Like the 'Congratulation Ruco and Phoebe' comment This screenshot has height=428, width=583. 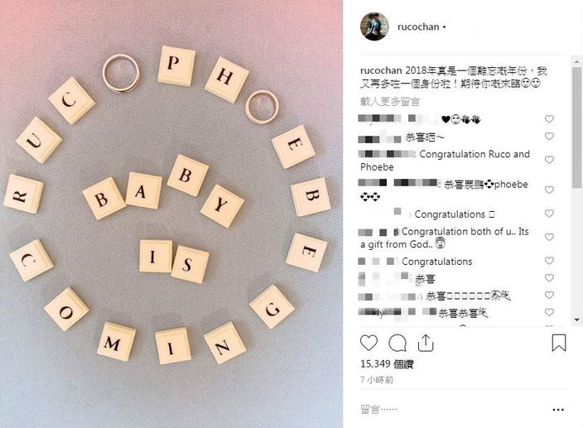[x=549, y=160]
